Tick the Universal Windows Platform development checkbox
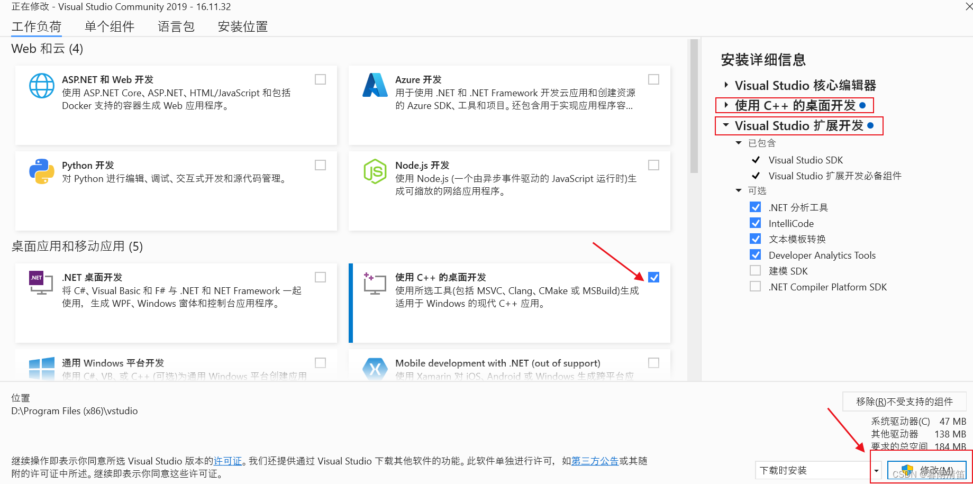973x484 pixels. coord(320,363)
